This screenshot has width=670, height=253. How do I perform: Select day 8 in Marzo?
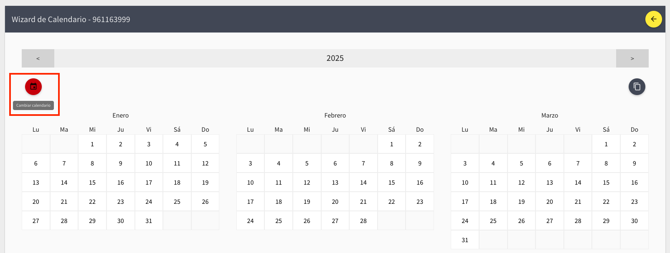(606, 163)
